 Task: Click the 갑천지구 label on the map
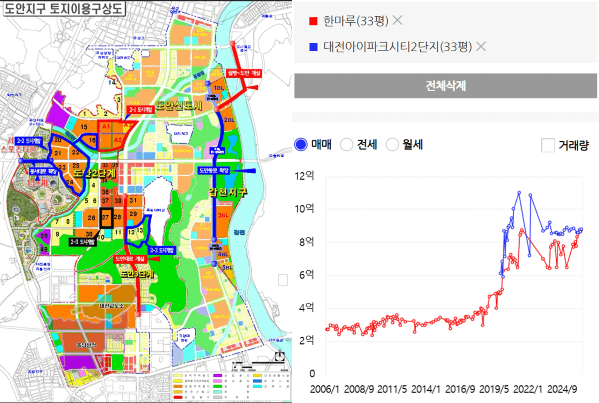click(228, 192)
